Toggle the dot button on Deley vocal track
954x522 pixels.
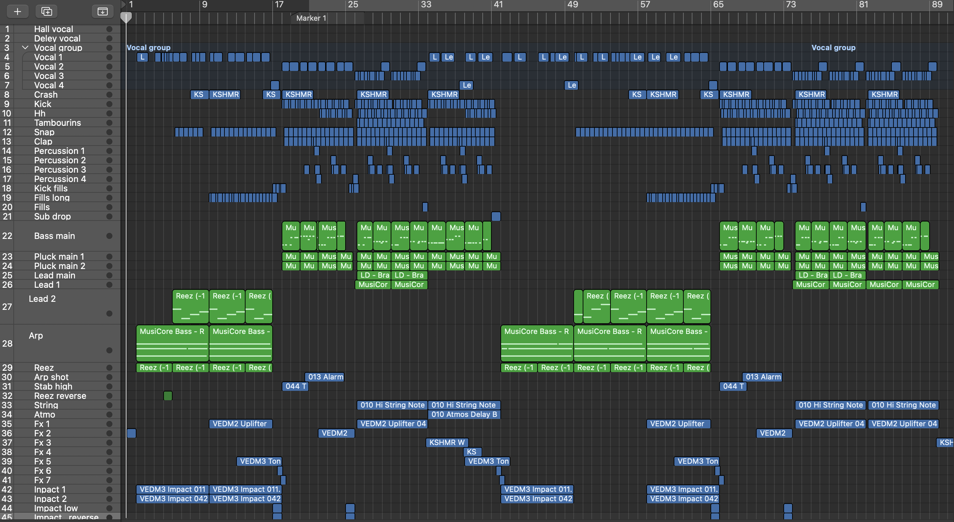[109, 38]
